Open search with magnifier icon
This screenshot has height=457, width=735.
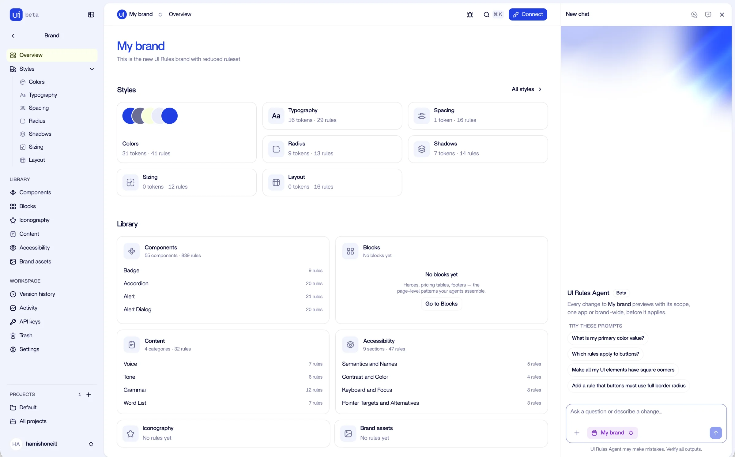pos(486,14)
